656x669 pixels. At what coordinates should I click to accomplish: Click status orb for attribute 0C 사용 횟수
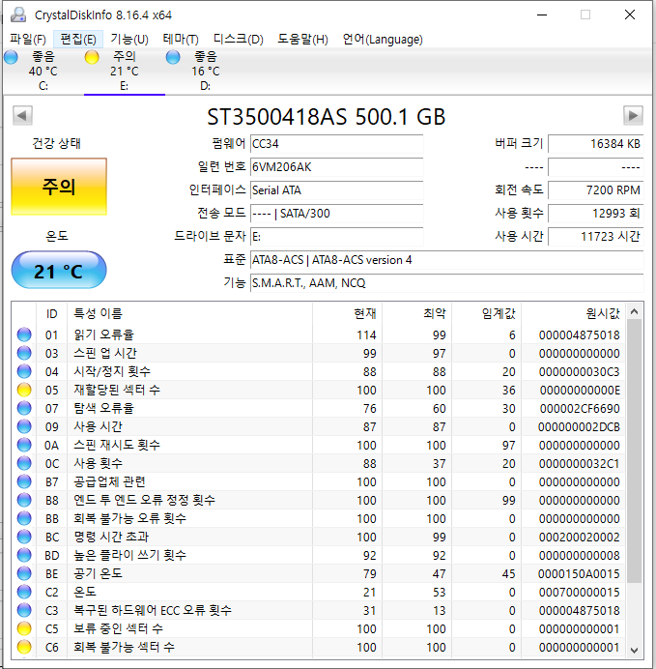point(24,463)
